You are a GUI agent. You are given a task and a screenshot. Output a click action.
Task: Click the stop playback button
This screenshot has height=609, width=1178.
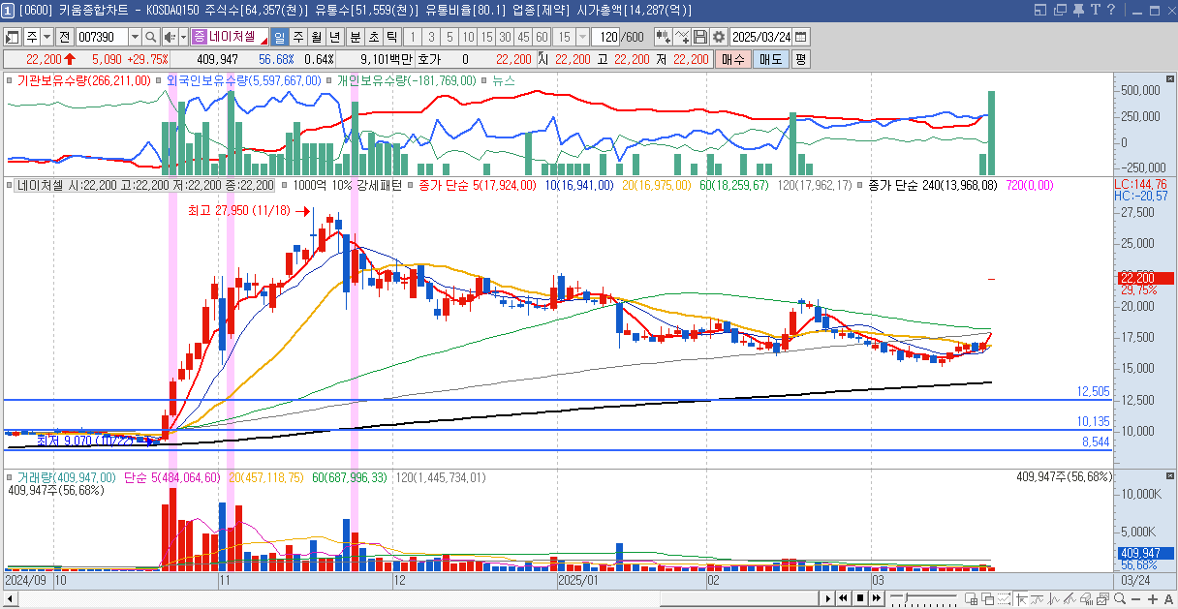(x=860, y=598)
